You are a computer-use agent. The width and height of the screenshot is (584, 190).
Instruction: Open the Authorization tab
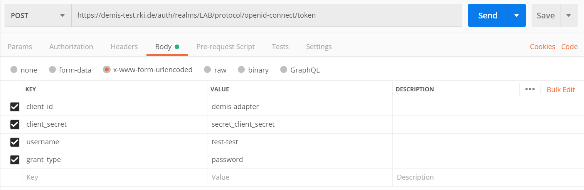click(71, 46)
